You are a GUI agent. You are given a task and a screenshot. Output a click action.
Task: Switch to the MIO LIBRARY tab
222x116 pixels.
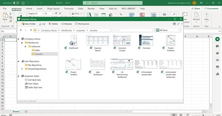point(128,9)
